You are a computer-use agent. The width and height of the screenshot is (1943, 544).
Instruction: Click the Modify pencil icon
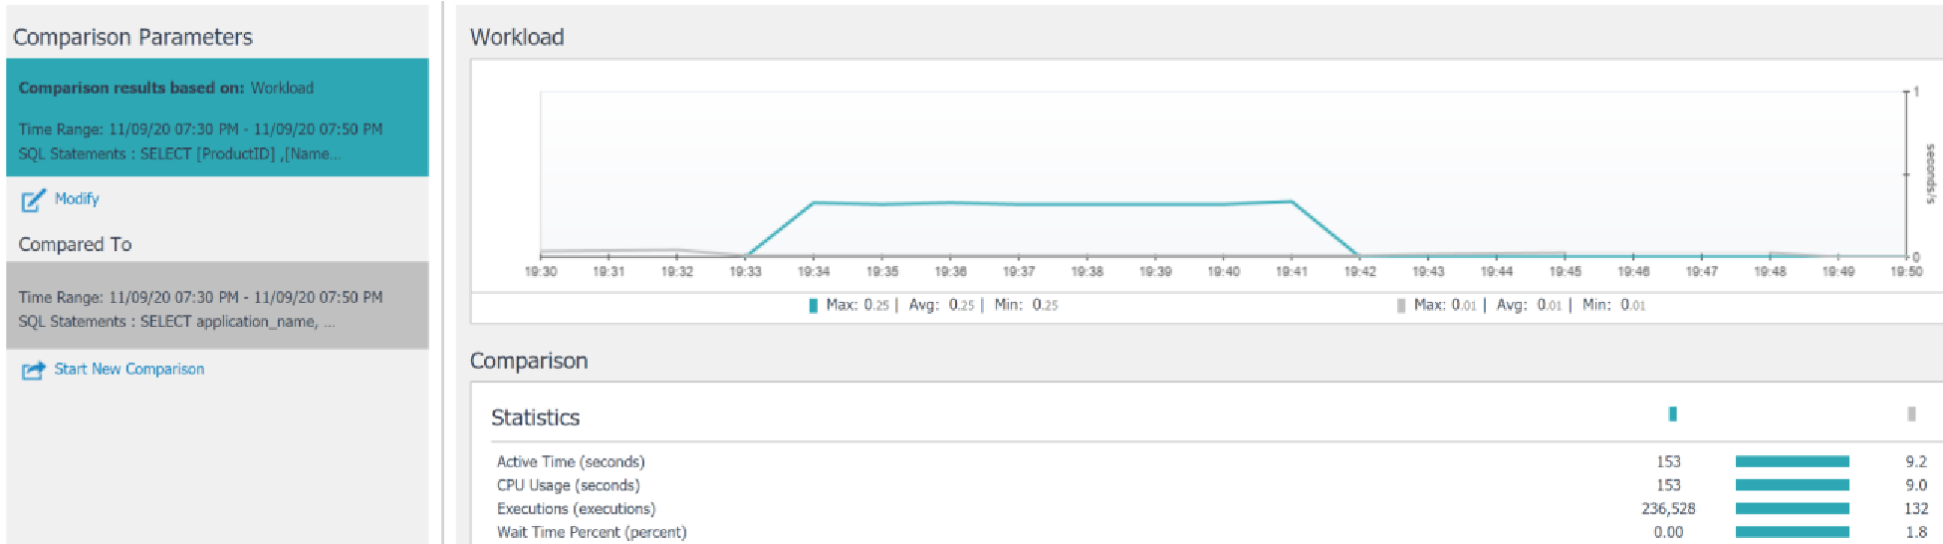[34, 200]
